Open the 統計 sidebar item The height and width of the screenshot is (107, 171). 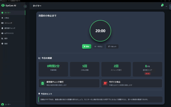(x=13, y=38)
